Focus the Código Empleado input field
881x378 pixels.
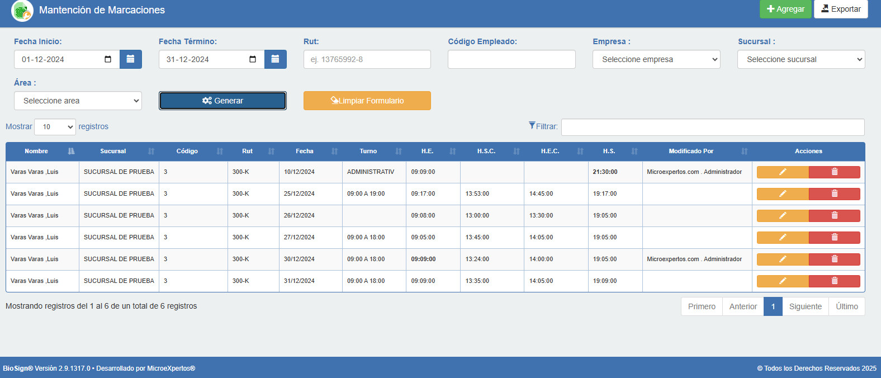coord(511,59)
